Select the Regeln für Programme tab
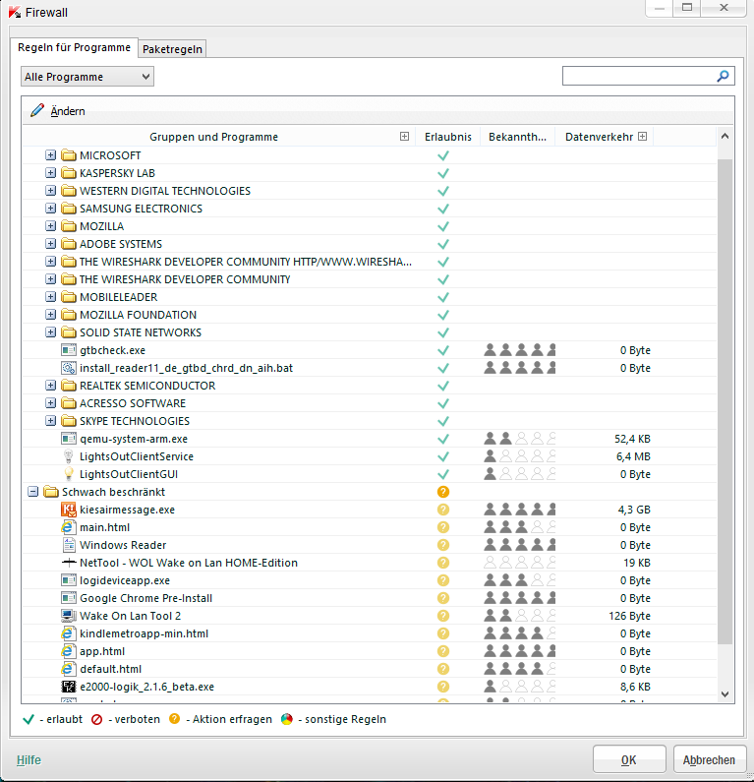Screen dimensions: 754x782 pos(75,47)
